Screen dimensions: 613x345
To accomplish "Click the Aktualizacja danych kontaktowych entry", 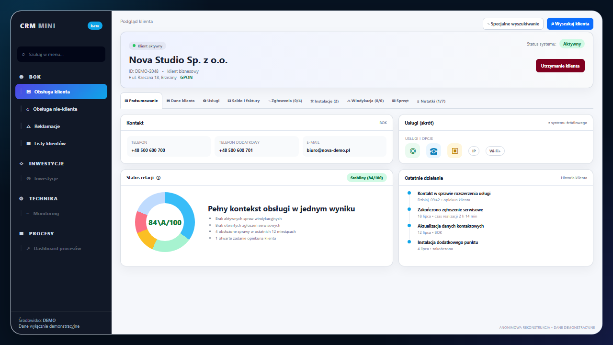I will click(x=451, y=226).
